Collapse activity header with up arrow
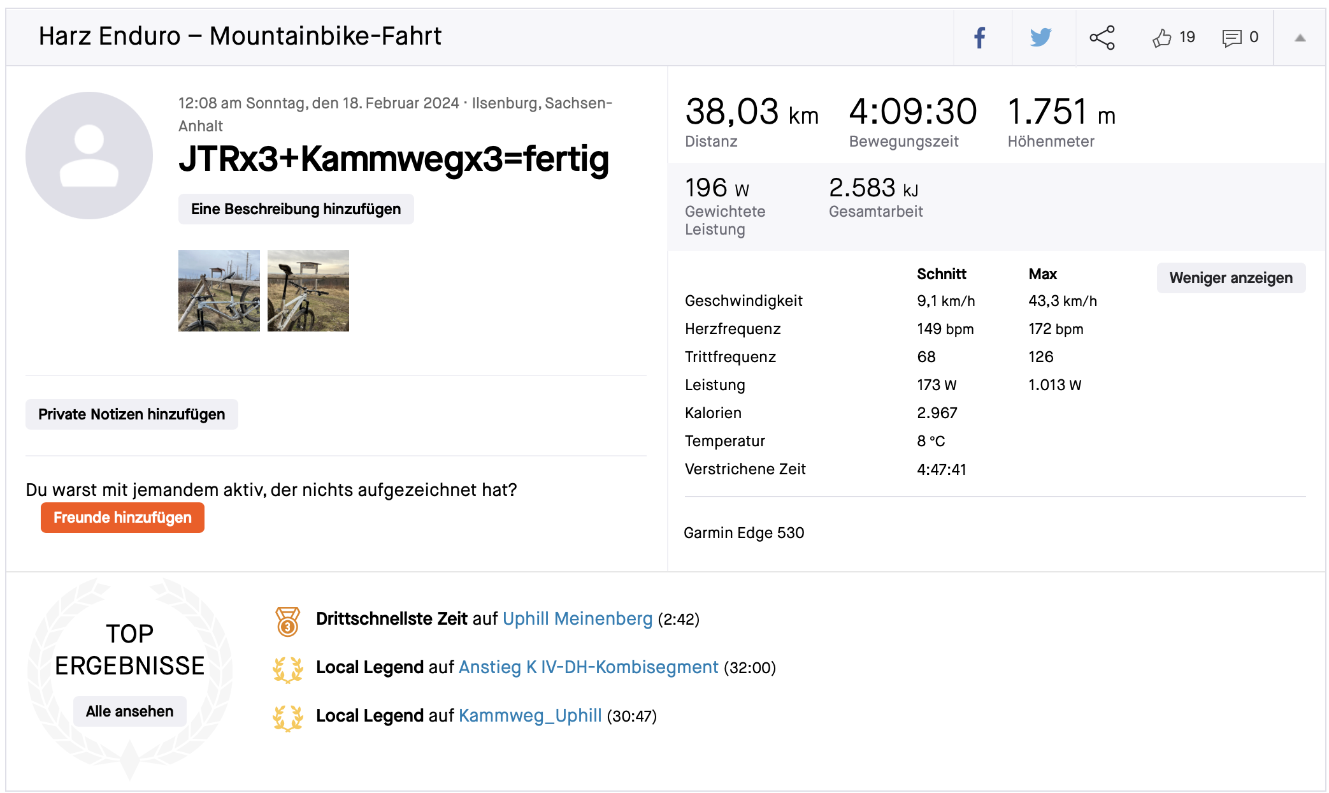The width and height of the screenshot is (1329, 793). pyautogui.click(x=1300, y=38)
